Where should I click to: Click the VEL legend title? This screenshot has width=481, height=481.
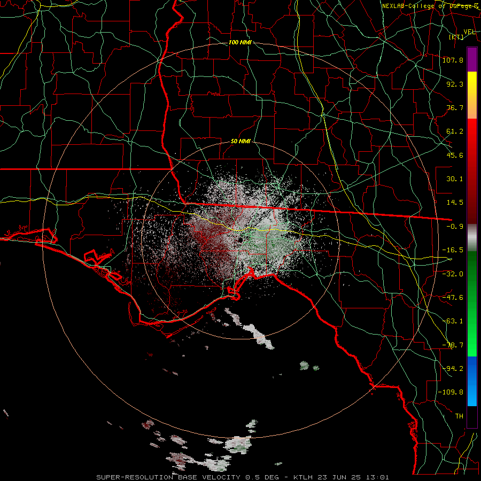click(469, 32)
